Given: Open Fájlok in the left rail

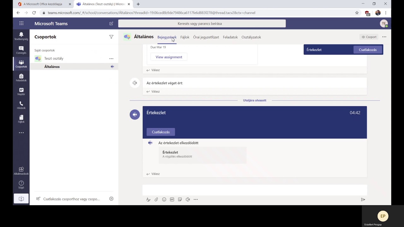Looking at the screenshot, I should pos(21,119).
